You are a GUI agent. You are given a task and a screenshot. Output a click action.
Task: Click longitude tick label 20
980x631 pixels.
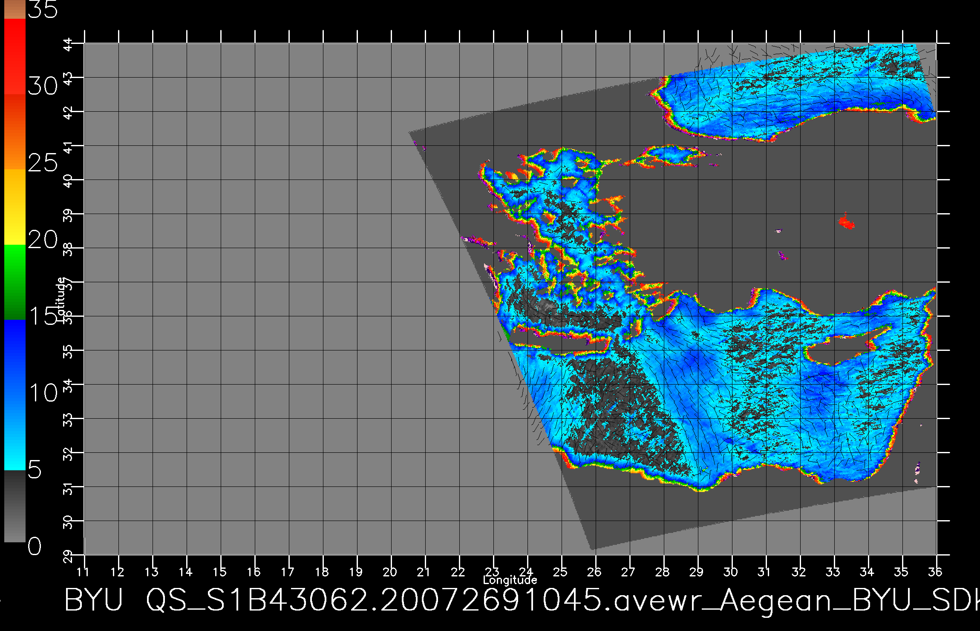pos(390,572)
